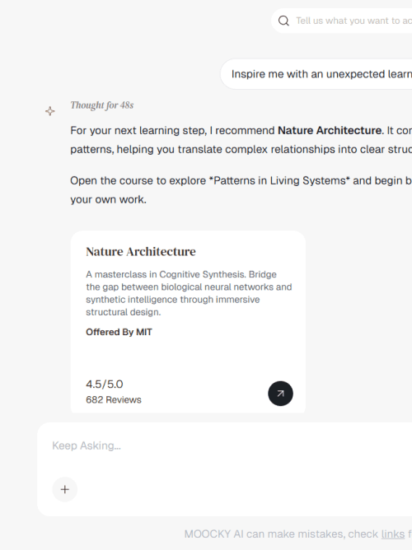Screen dimensions: 412x550
Task: Click the MOOCKY AI disclaimer text
Action: (298, 534)
